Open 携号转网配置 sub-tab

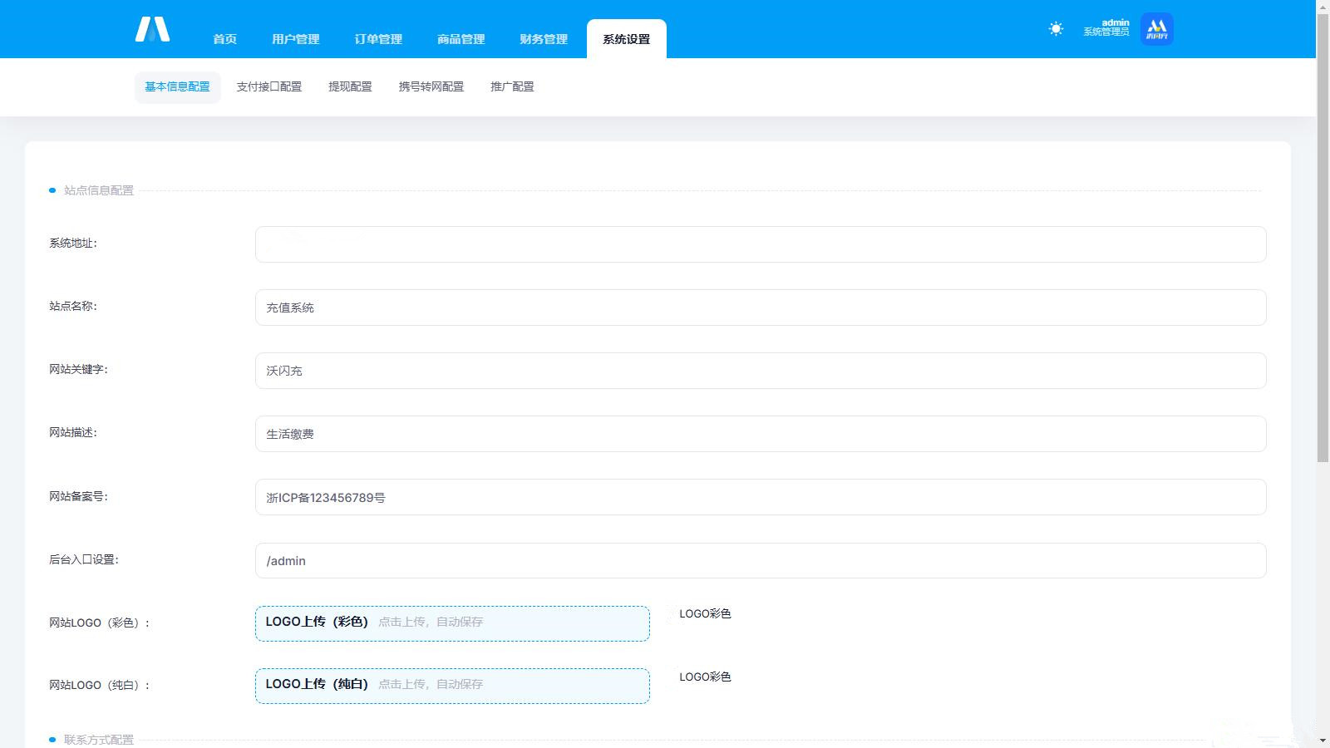tap(431, 86)
